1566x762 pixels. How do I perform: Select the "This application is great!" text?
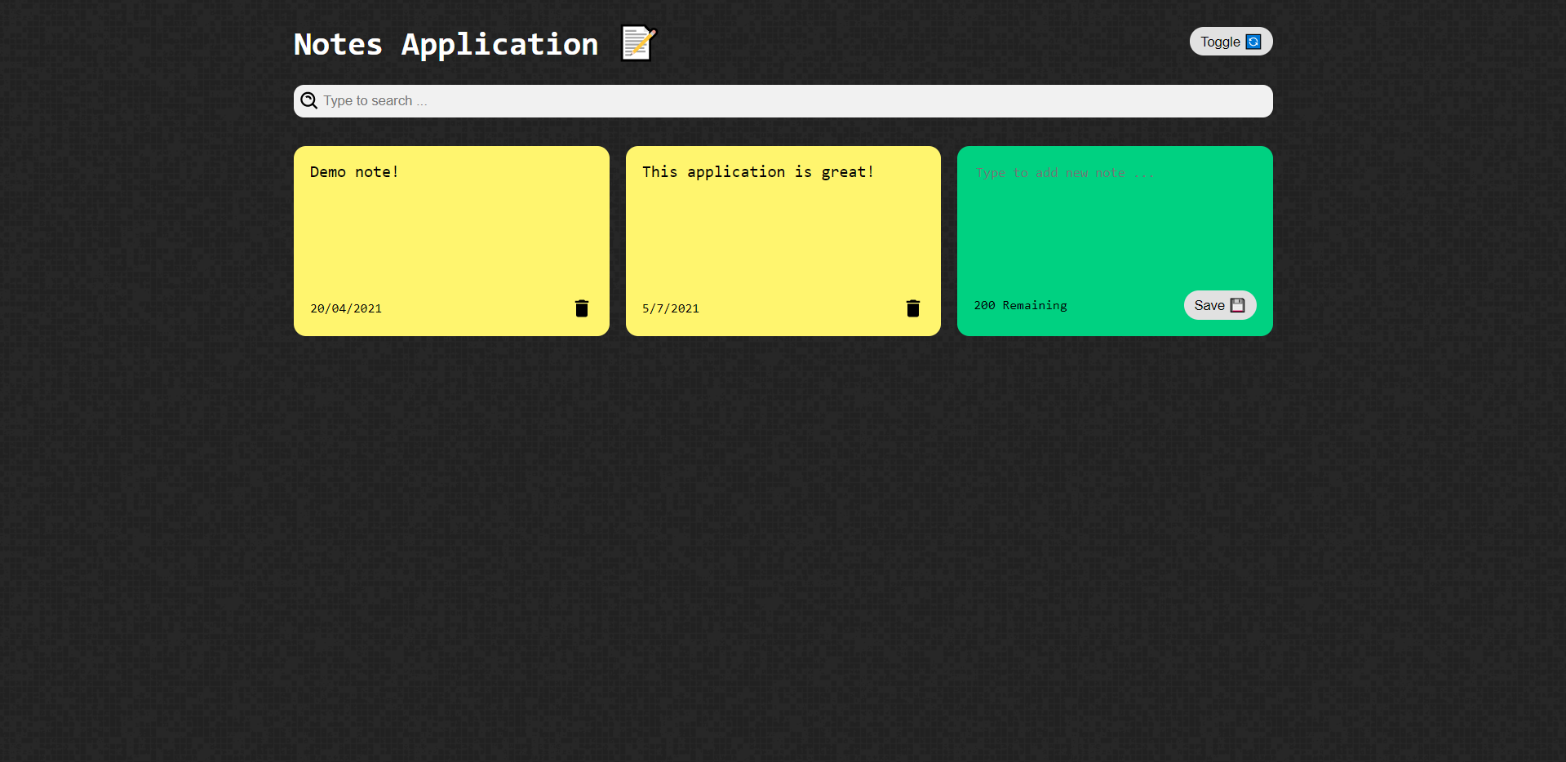758,172
